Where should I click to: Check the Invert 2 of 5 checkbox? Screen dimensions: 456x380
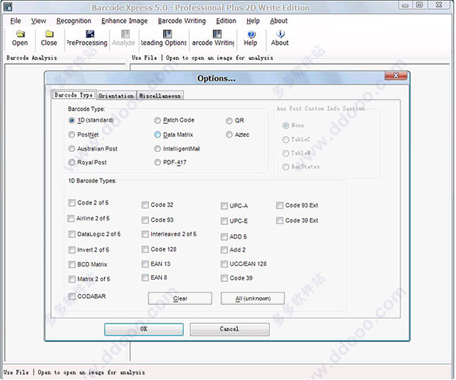(x=72, y=250)
